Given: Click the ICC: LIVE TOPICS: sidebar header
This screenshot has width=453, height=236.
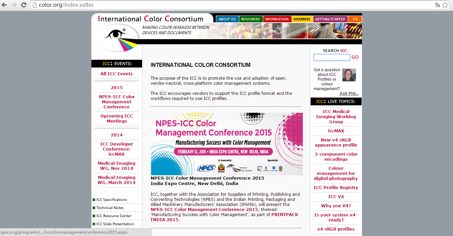Looking at the screenshot, I should tap(336, 102).
